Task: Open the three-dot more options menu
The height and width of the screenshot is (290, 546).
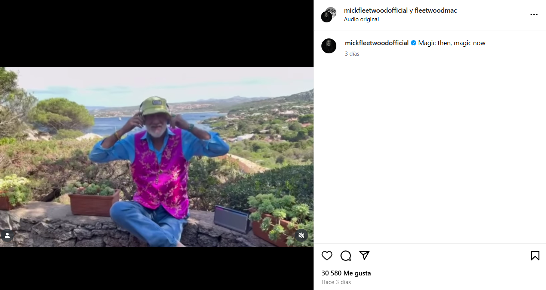Action: tap(534, 15)
